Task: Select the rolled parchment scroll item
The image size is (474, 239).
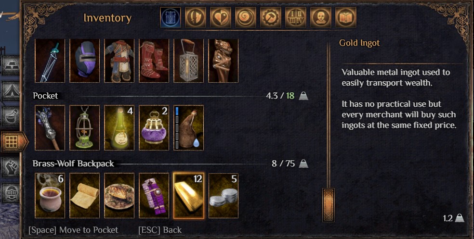Action: (84, 196)
